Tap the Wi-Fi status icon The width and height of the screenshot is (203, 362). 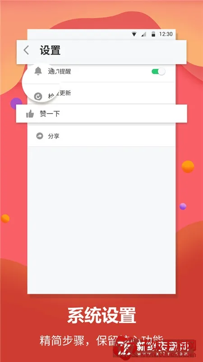click(134, 34)
